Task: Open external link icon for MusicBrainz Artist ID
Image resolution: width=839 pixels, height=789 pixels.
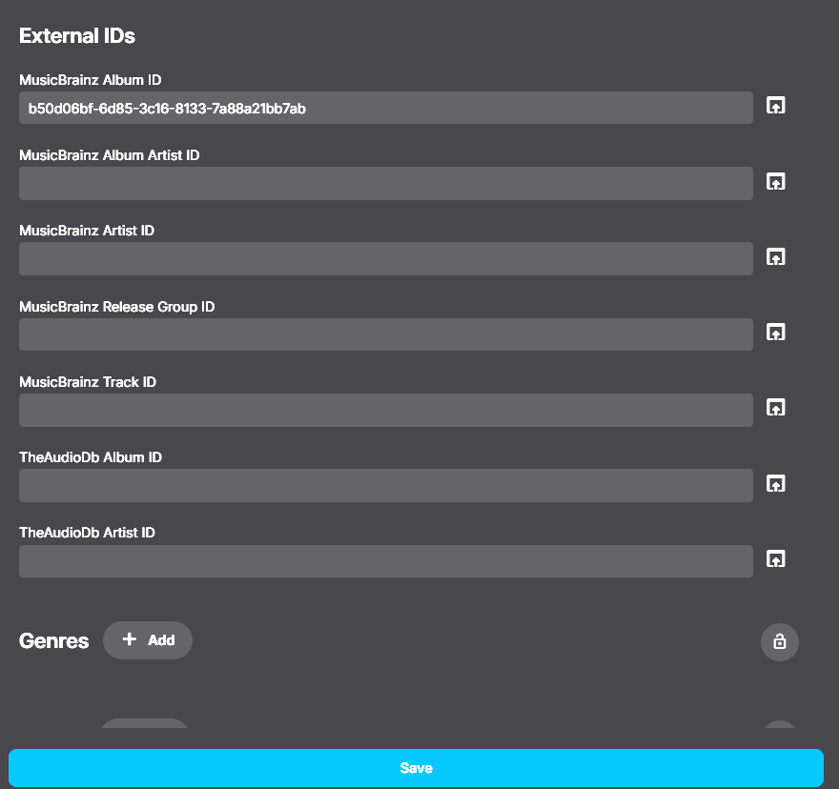Action: (x=775, y=256)
